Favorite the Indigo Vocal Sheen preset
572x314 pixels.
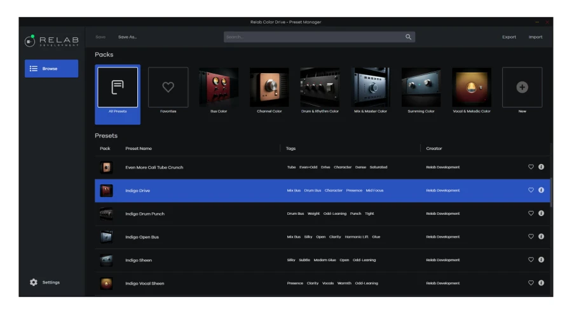point(531,283)
